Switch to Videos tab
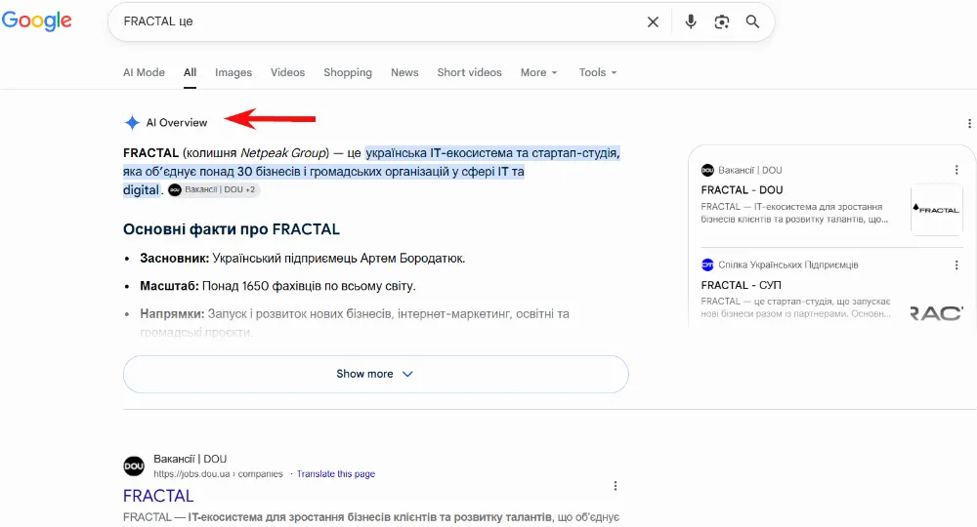This screenshot has height=527, width=977. pyautogui.click(x=288, y=72)
